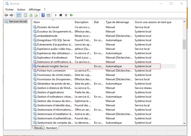This screenshot has width=191, height=136.
Task: Select Expérience audio-vidéo service row
Action: (x=55, y=49)
